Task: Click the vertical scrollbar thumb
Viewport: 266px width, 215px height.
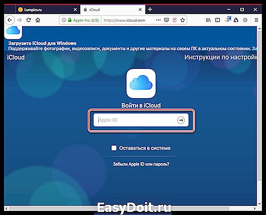Action: pos(259,106)
